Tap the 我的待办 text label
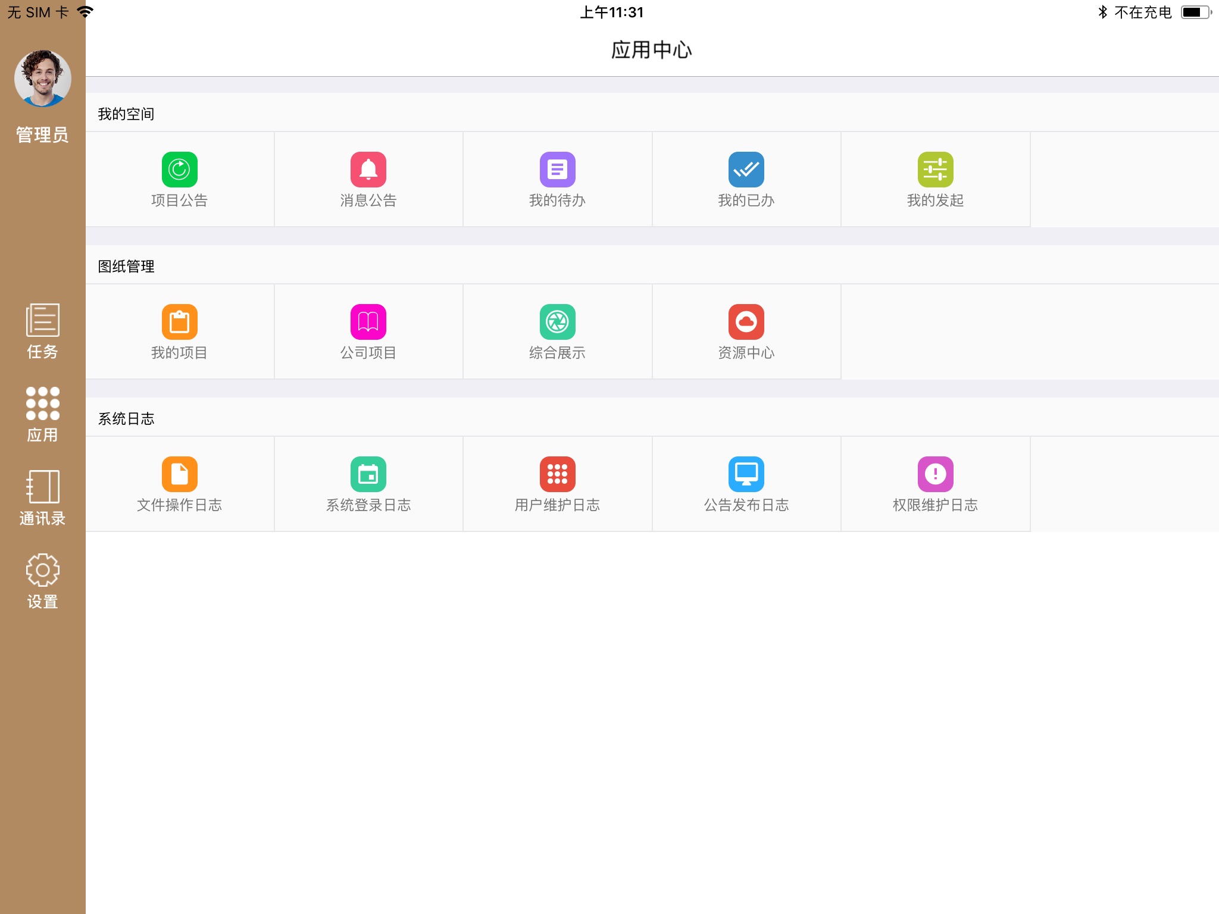This screenshot has width=1219, height=914. (557, 201)
